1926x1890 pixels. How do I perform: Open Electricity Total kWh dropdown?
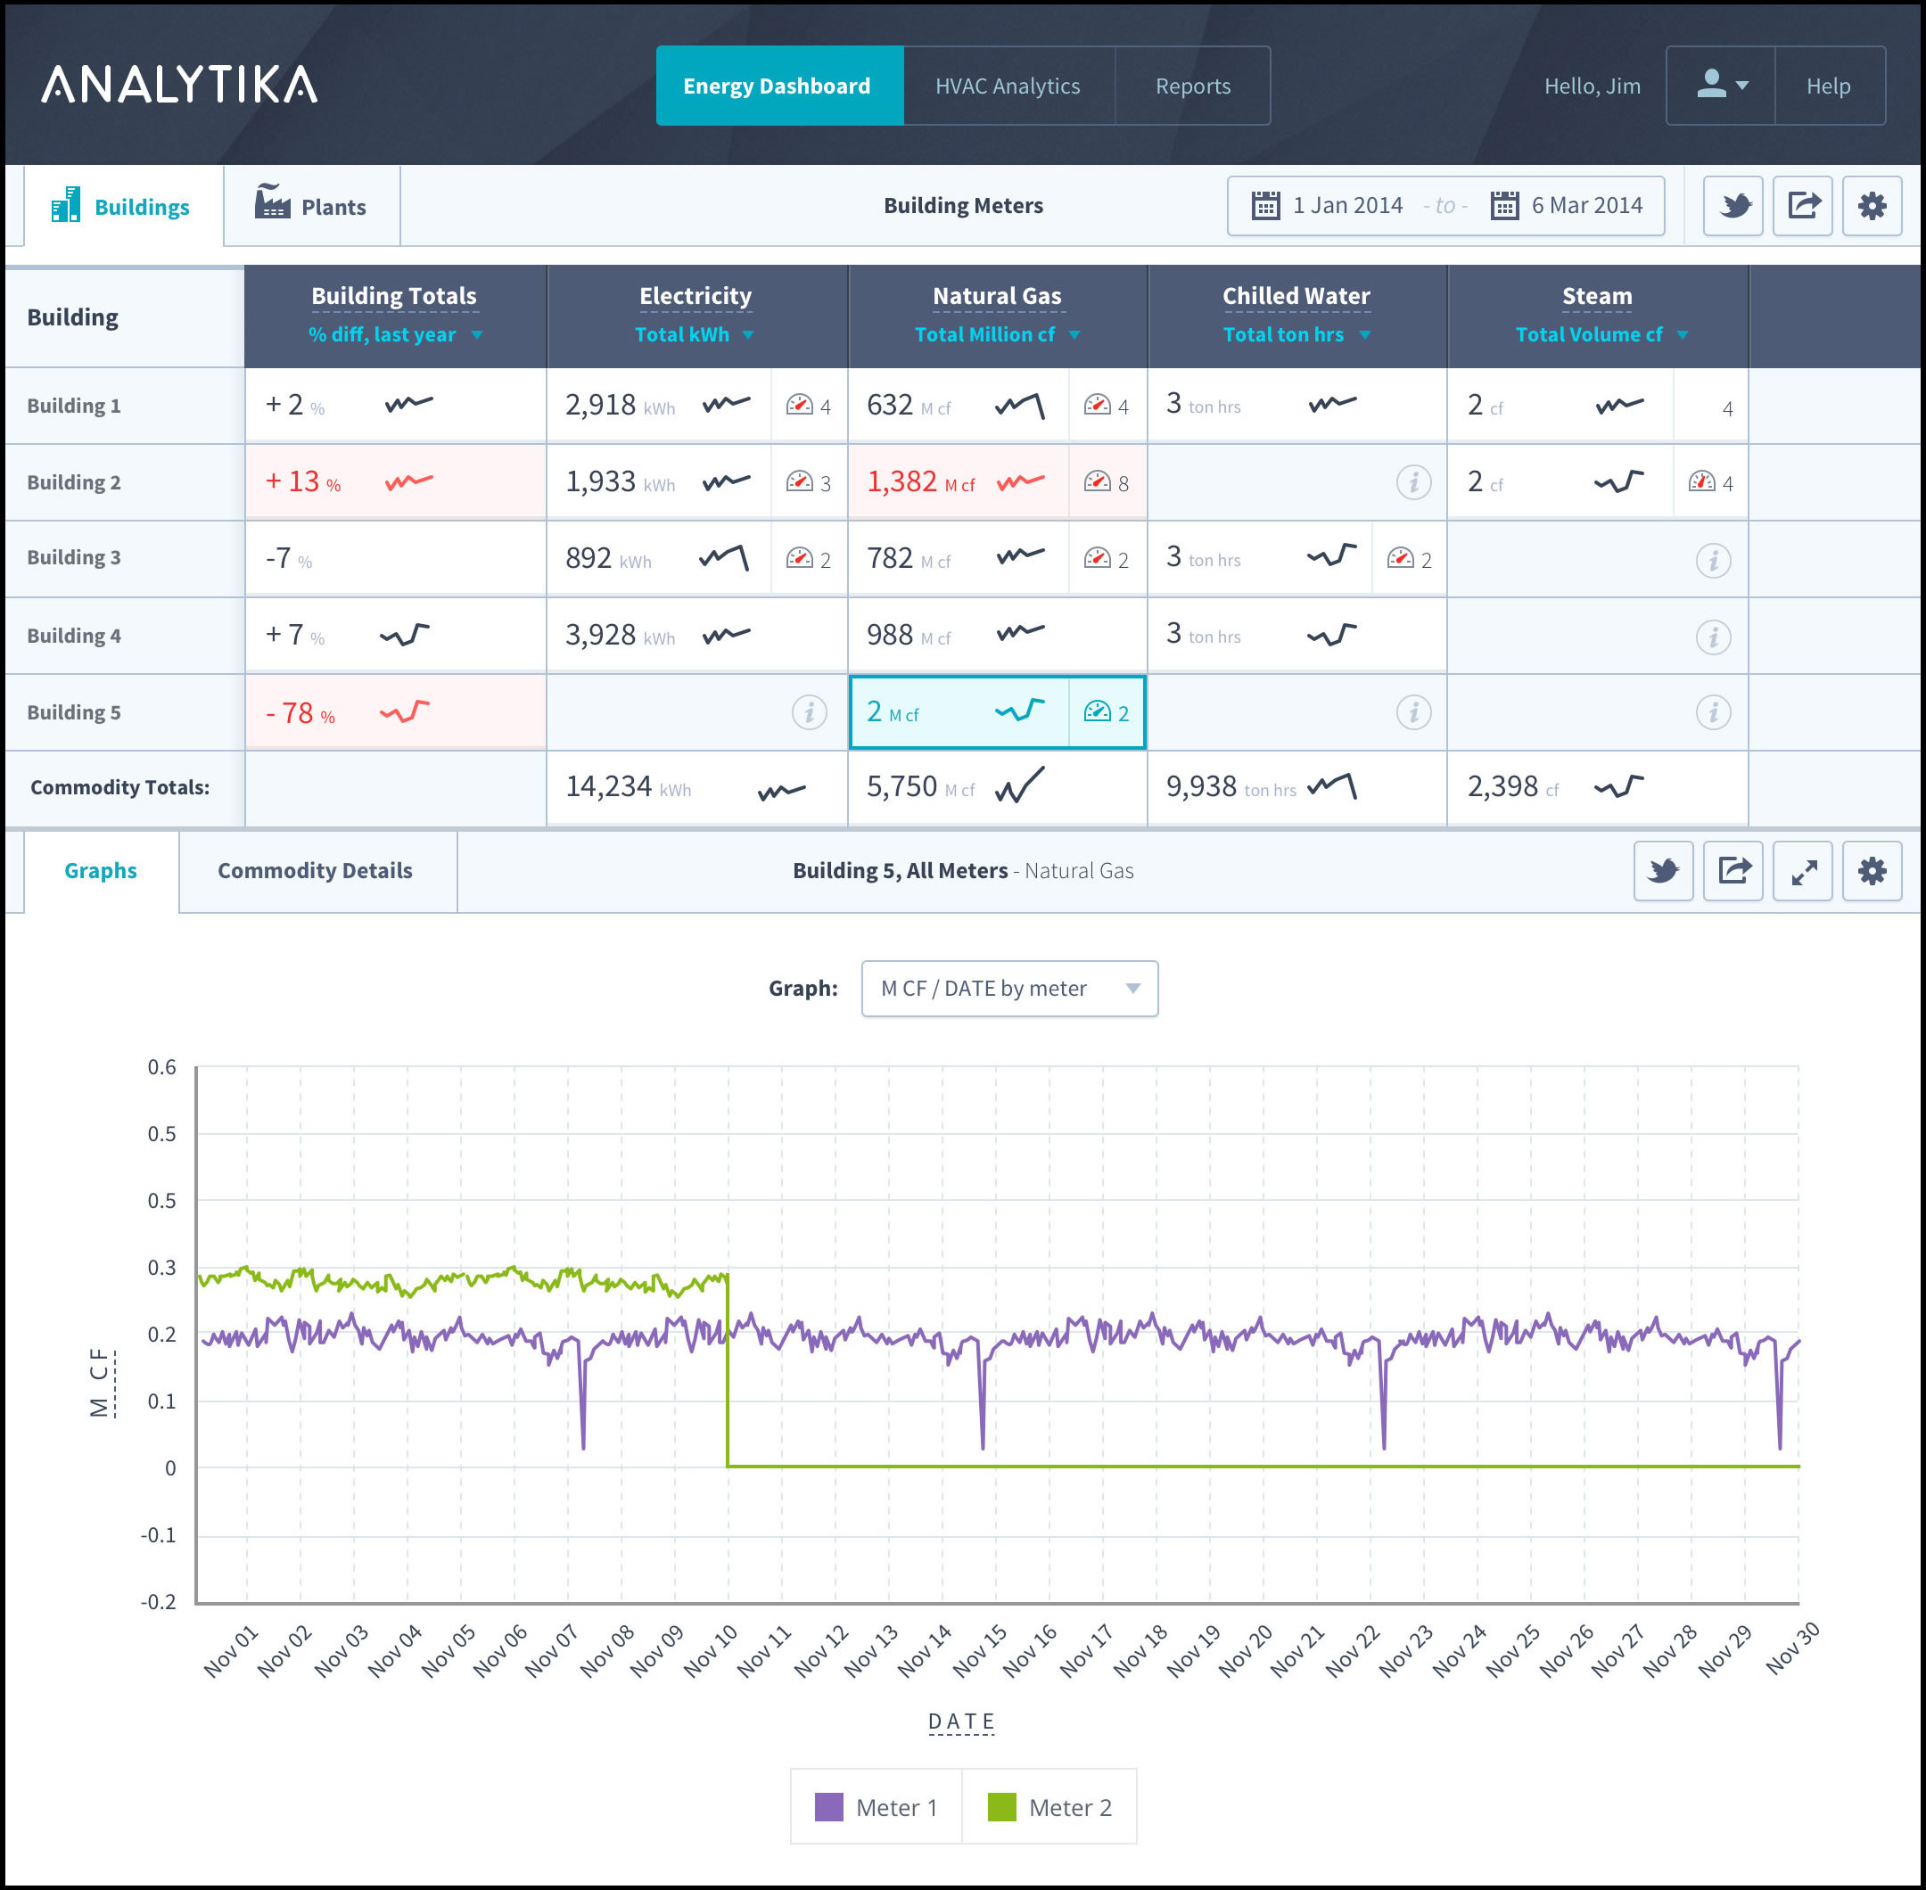694,335
